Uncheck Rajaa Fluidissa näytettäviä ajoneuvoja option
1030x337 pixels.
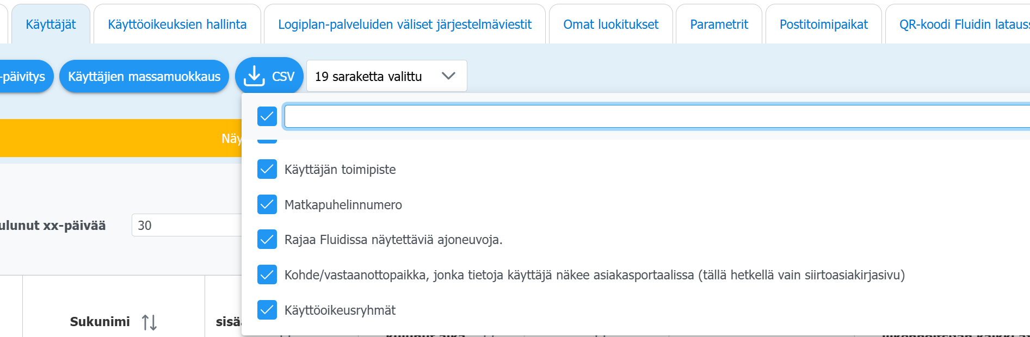267,240
